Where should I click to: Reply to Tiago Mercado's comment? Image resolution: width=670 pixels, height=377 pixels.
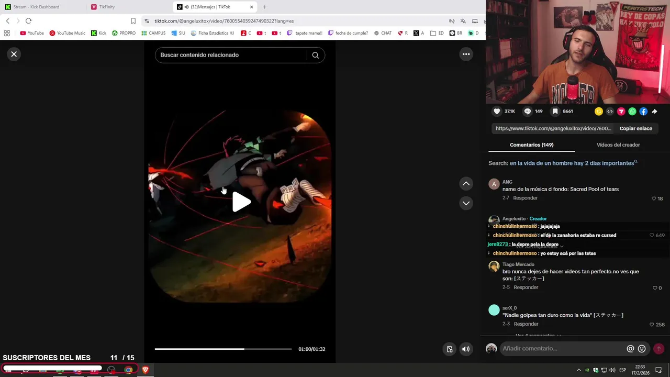(526, 287)
